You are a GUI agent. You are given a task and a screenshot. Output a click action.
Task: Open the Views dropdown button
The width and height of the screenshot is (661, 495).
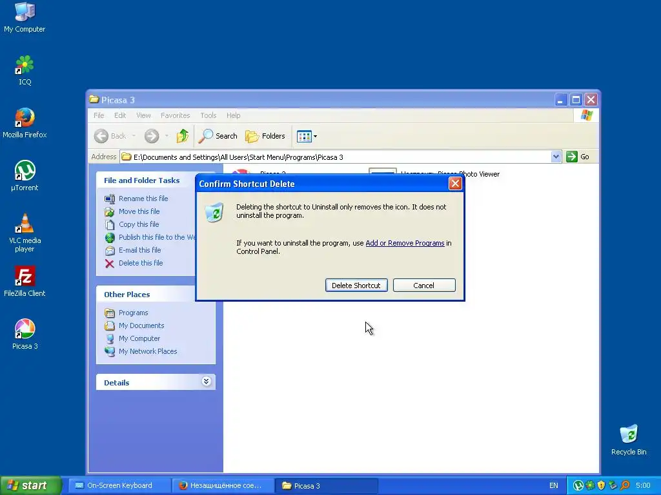click(307, 136)
